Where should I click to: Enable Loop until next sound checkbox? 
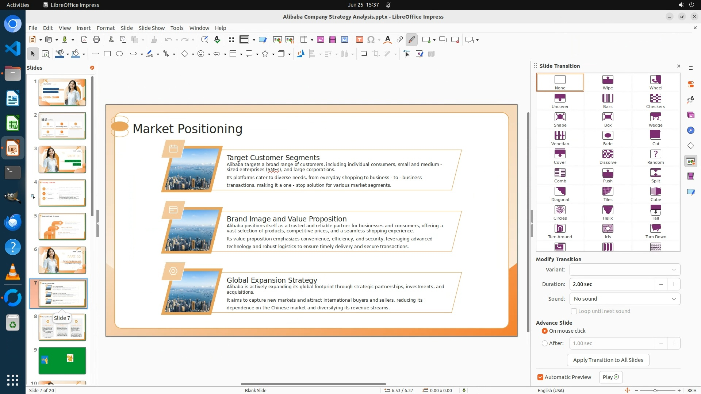coord(574,311)
